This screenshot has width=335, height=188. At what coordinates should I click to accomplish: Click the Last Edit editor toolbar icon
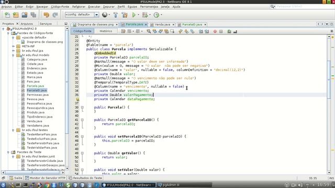pyautogui.click(x=124, y=31)
